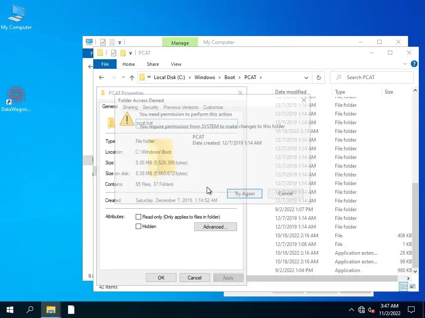
Task: Open the My Computer desktop icon
Action: (x=16, y=17)
